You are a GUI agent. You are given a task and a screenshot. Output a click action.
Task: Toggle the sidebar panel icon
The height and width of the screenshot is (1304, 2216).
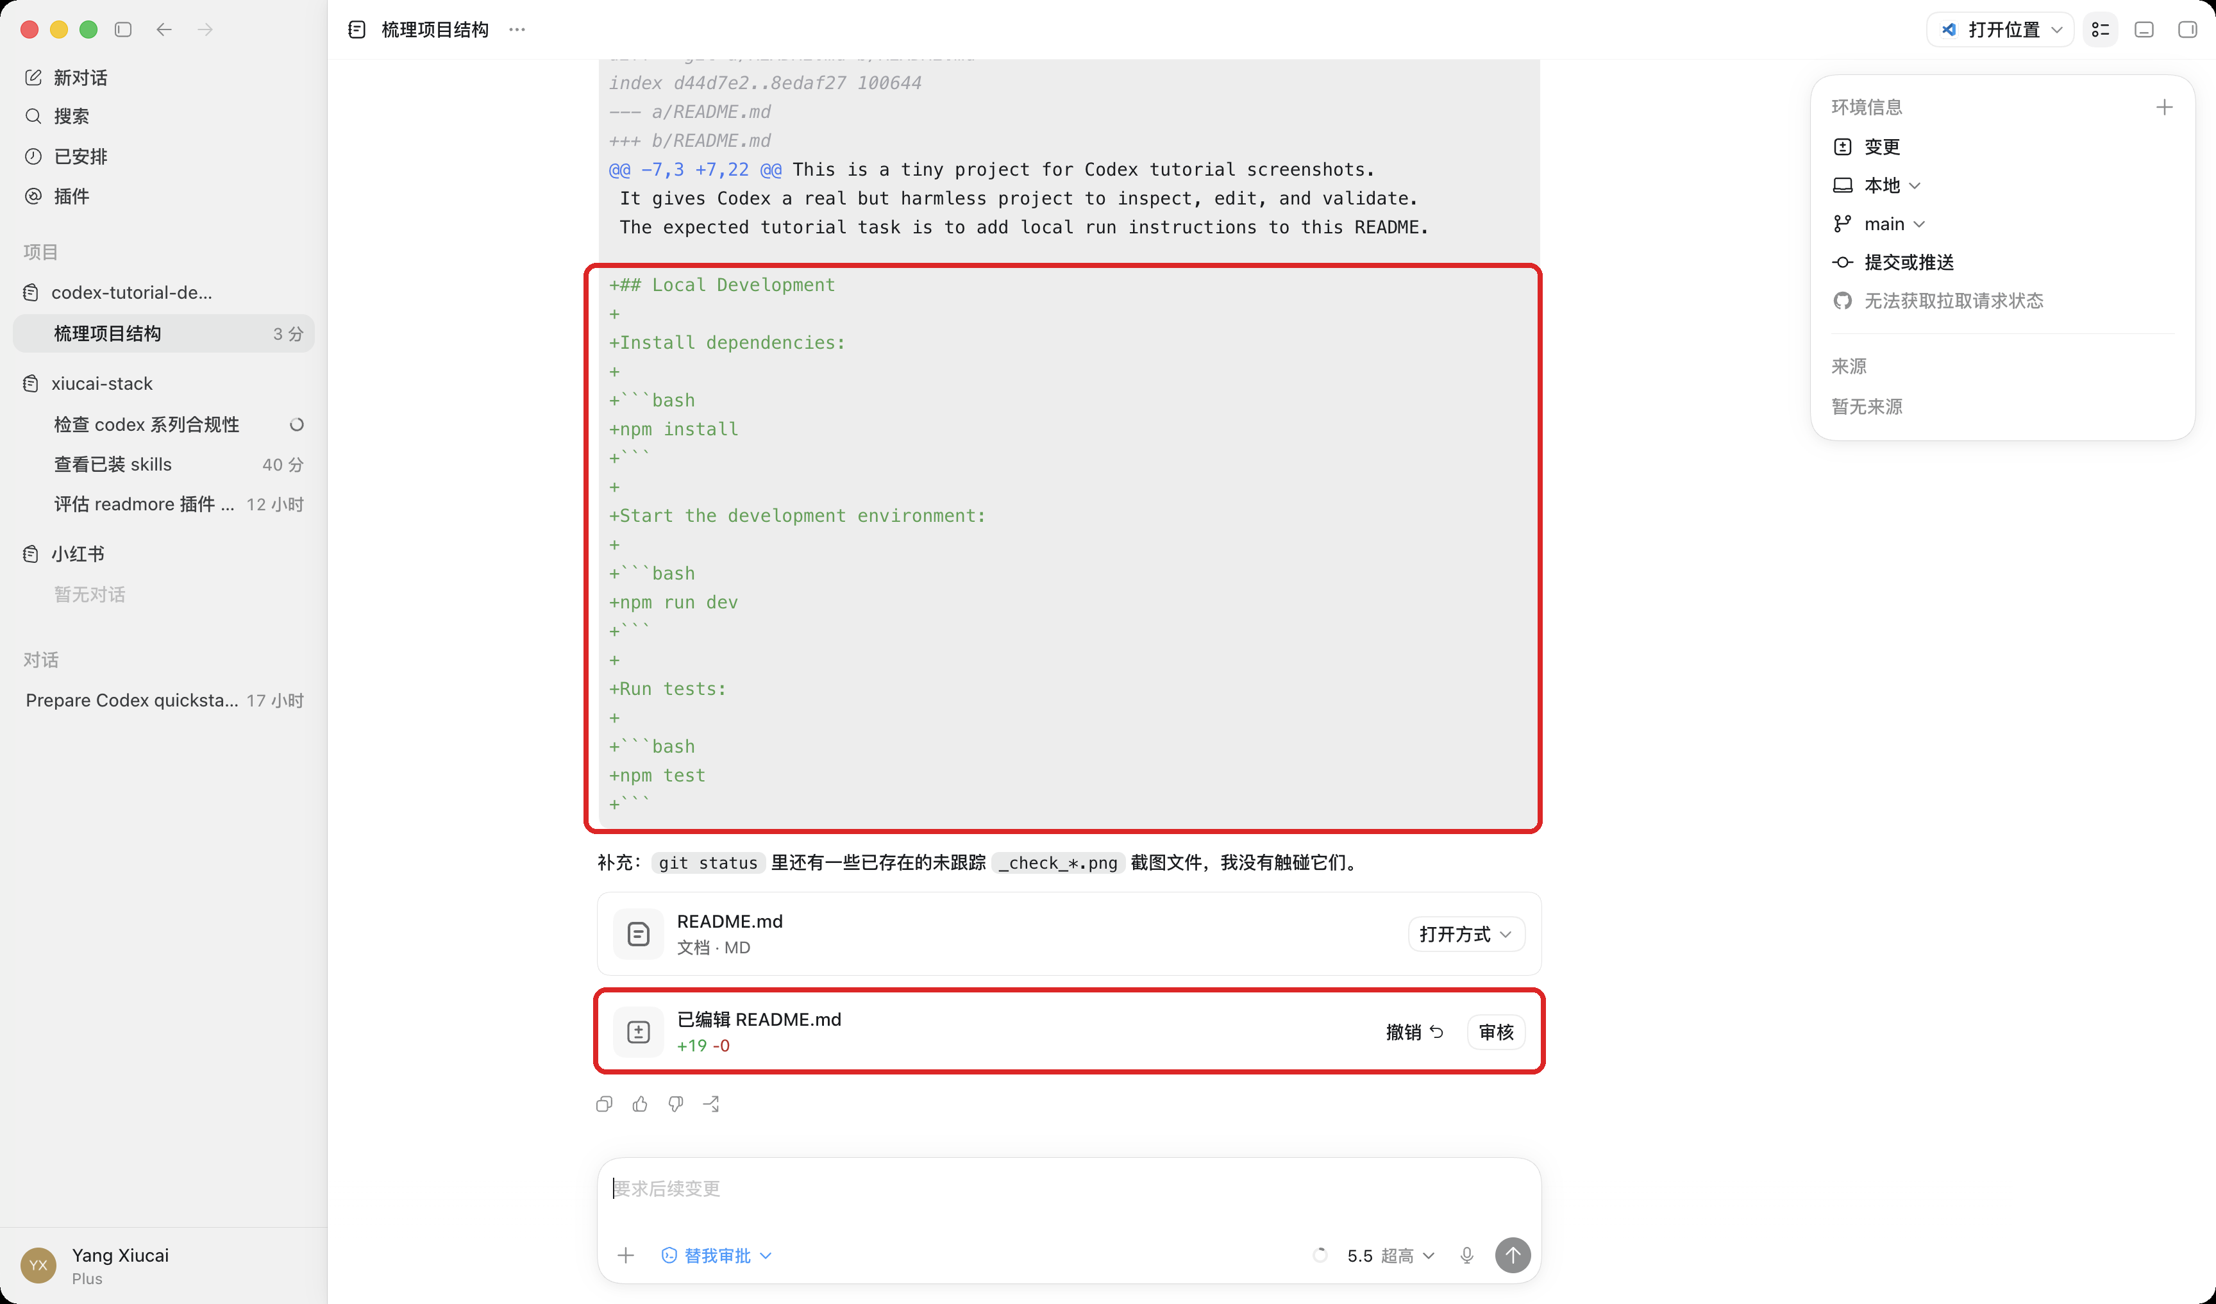[x=123, y=30]
